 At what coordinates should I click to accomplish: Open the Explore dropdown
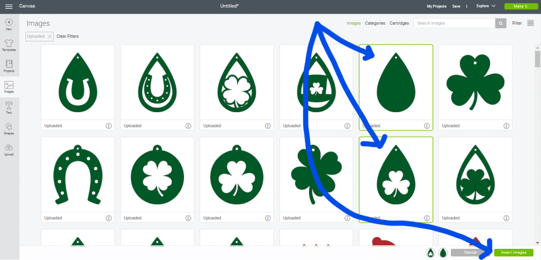click(486, 6)
